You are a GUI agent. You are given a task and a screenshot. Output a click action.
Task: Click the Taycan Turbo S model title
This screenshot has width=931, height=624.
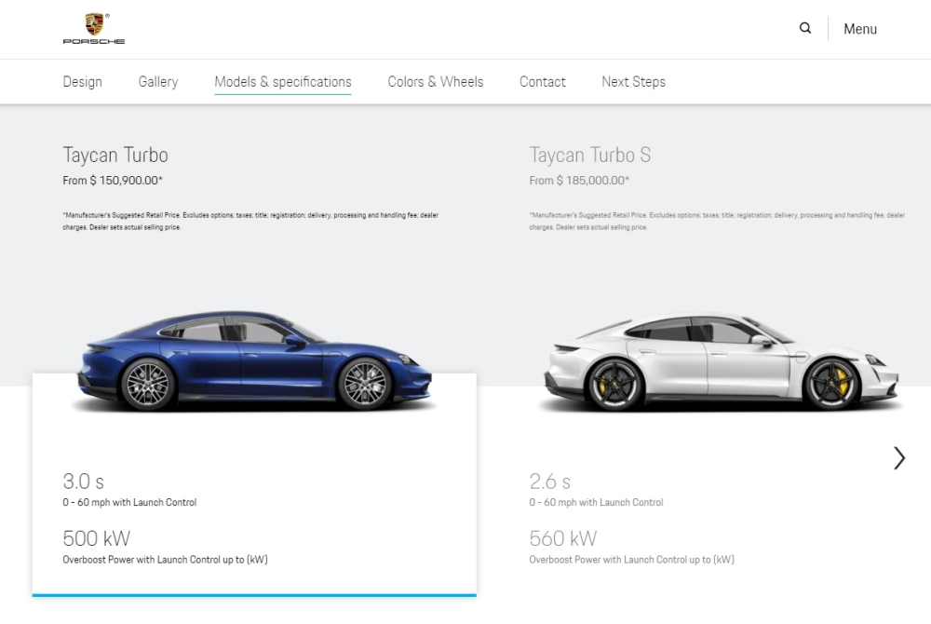tap(590, 155)
